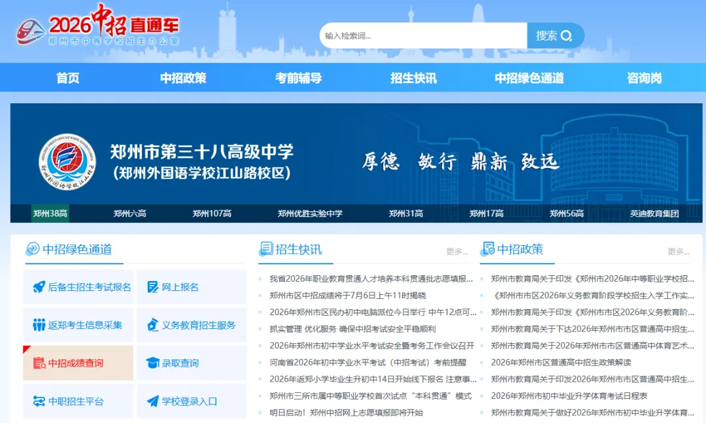Open news 2026年郑州市区民办初中电脑派位今日举行
The height and width of the screenshot is (423, 706).
click(373, 312)
